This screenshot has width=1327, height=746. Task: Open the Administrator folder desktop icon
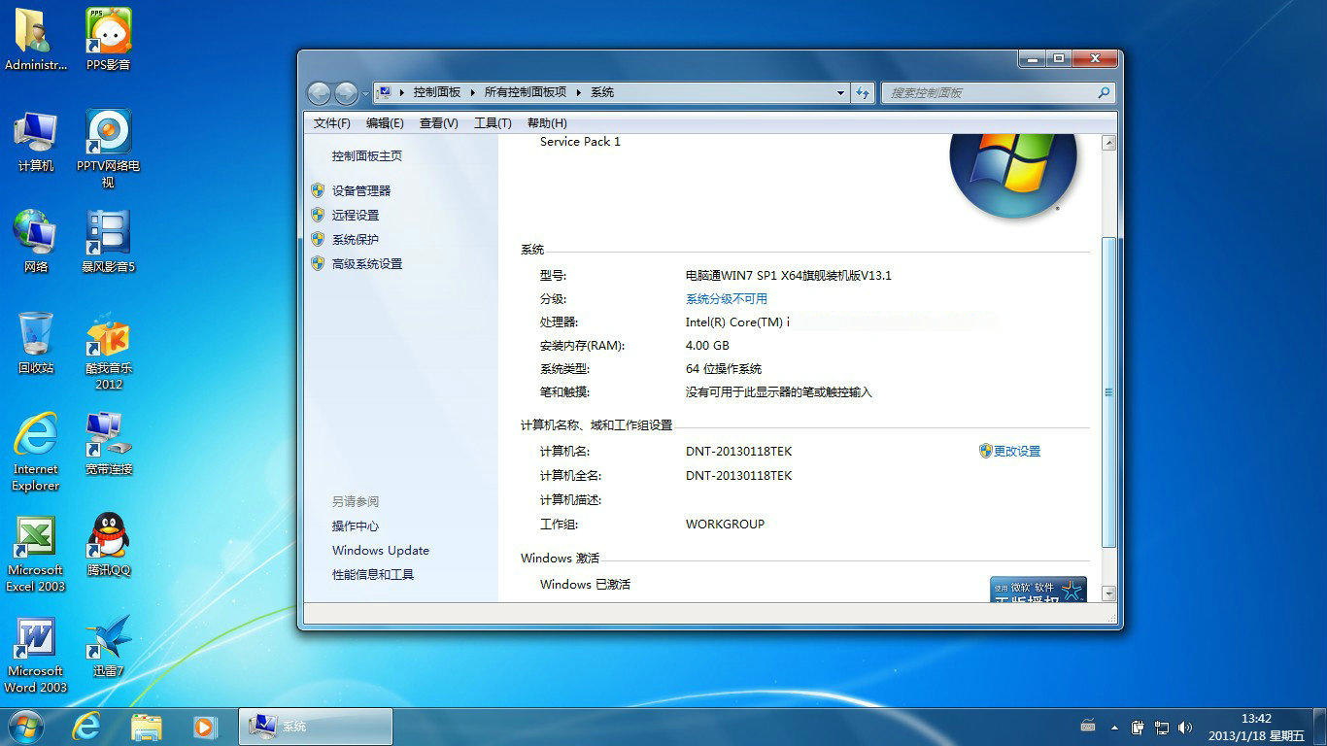click(x=36, y=40)
